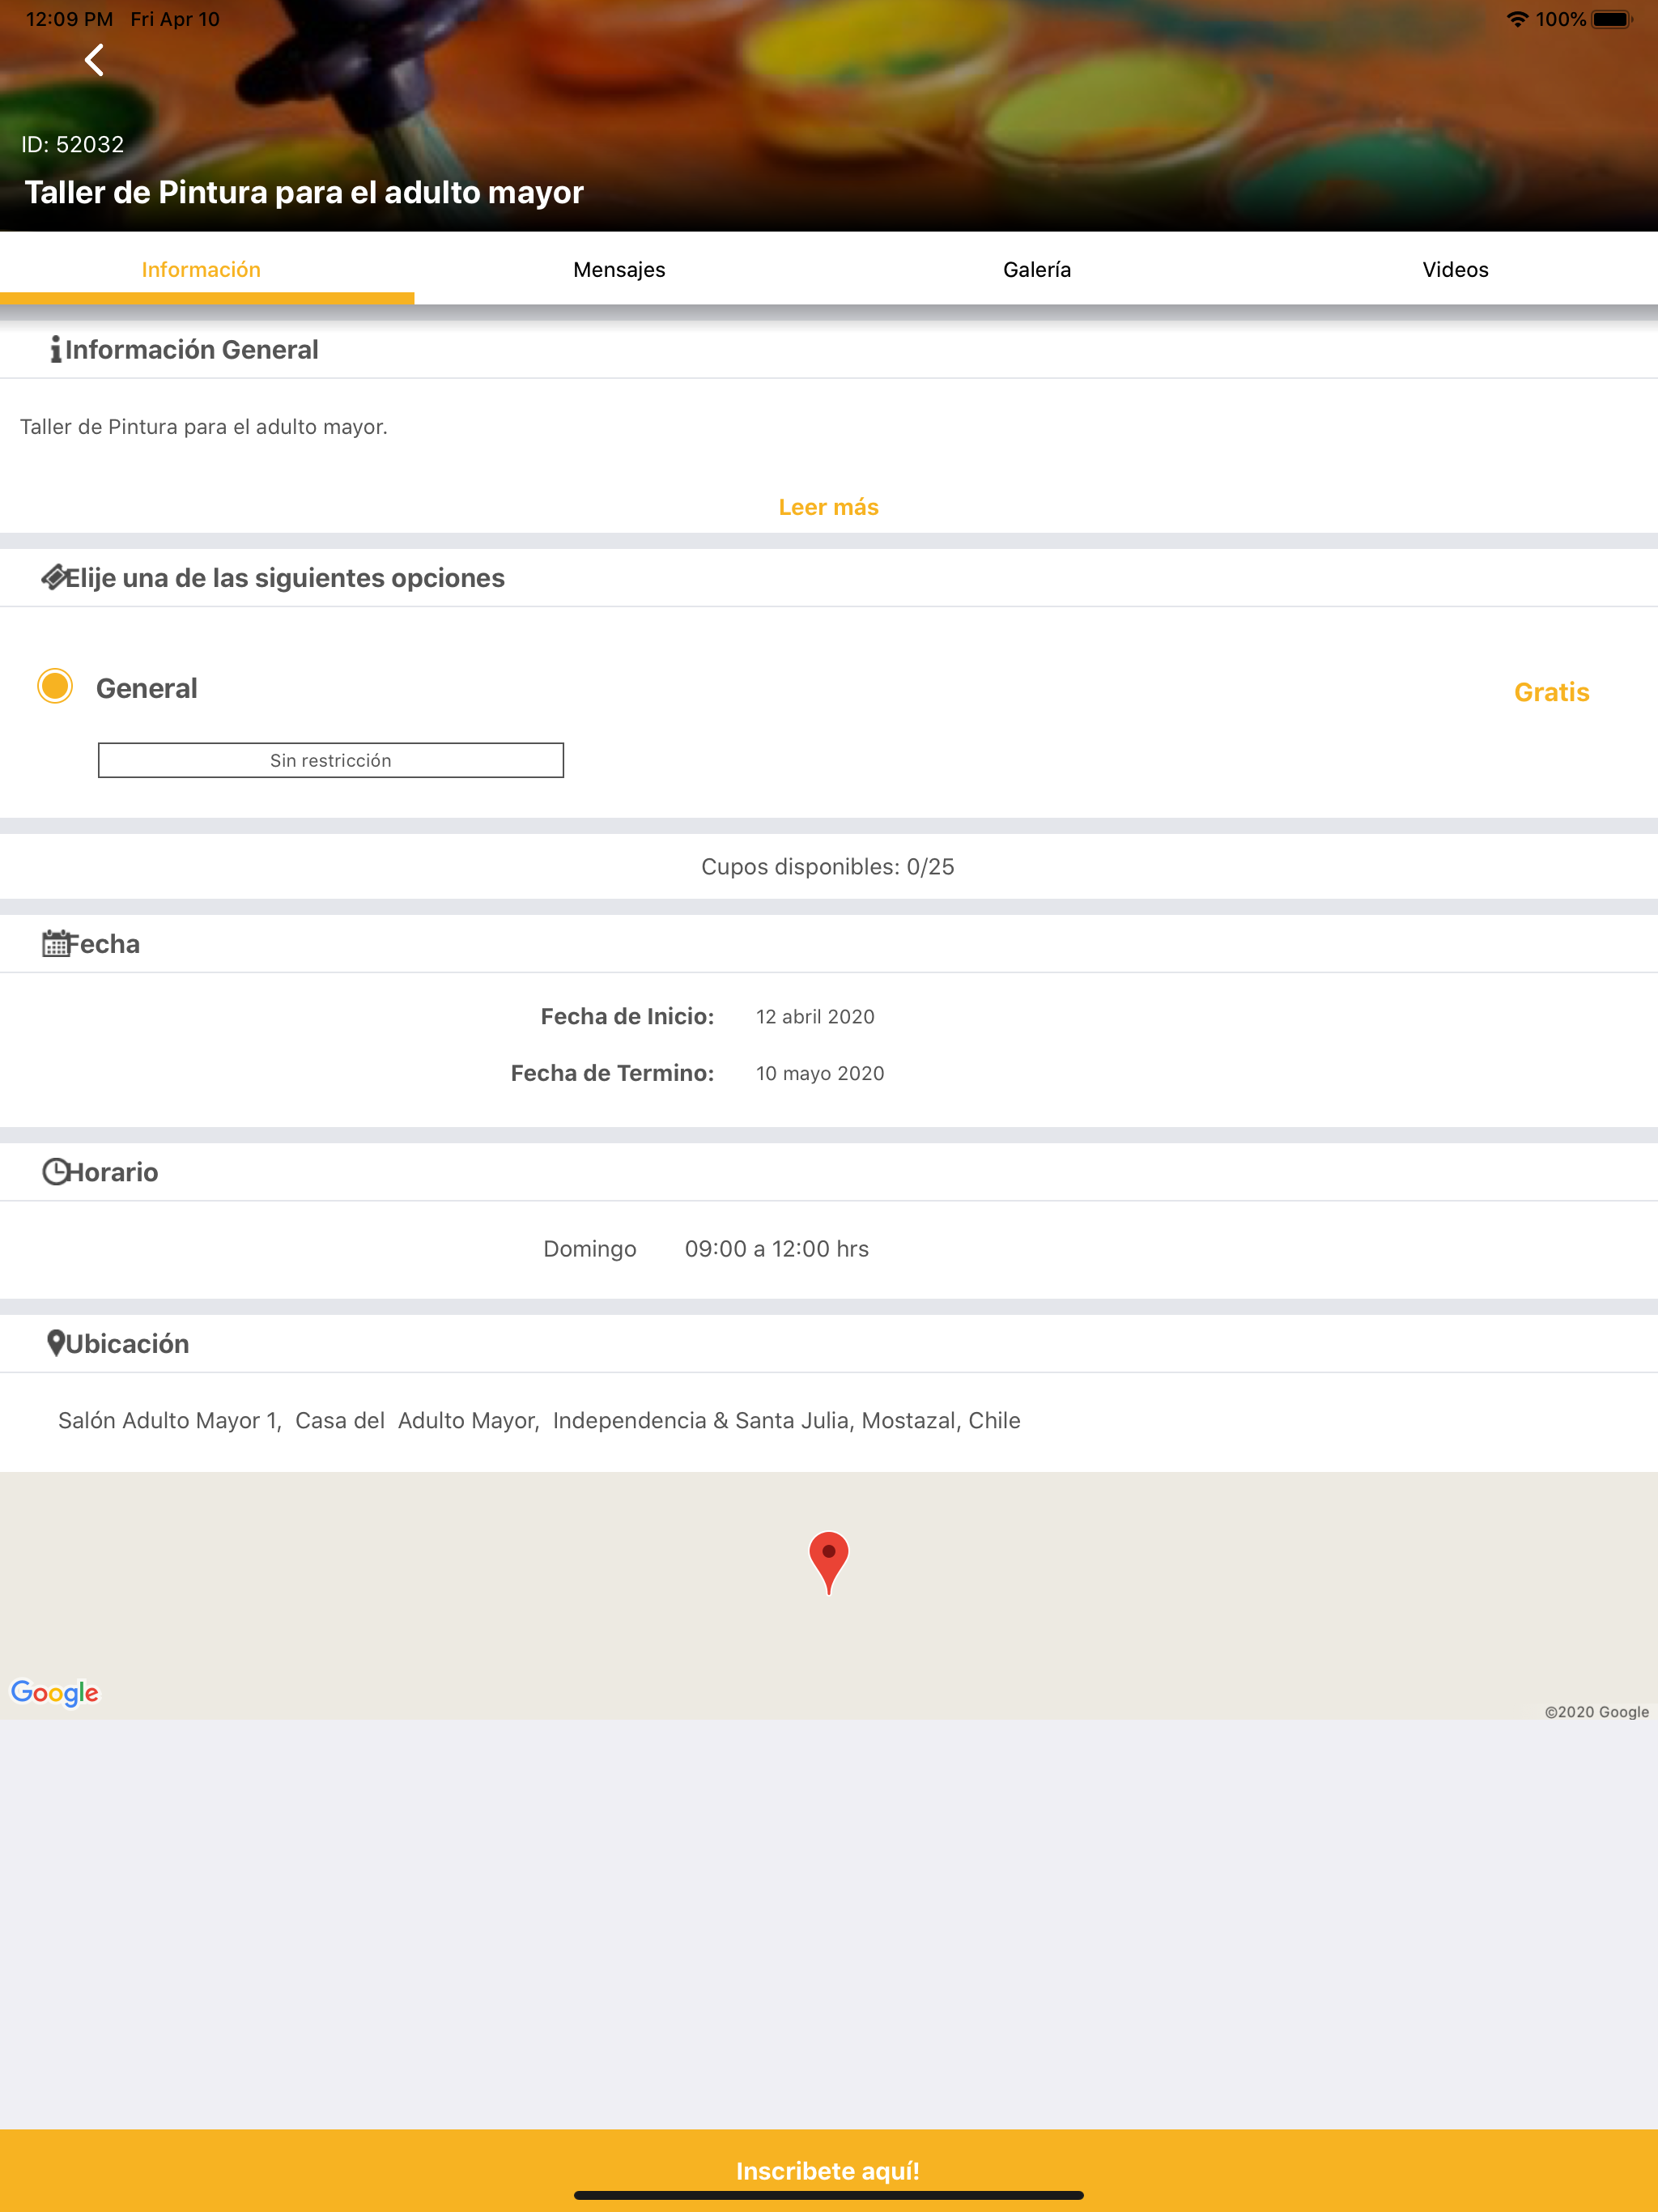Click the calendar icon beside Fecha

(x=55, y=943)
